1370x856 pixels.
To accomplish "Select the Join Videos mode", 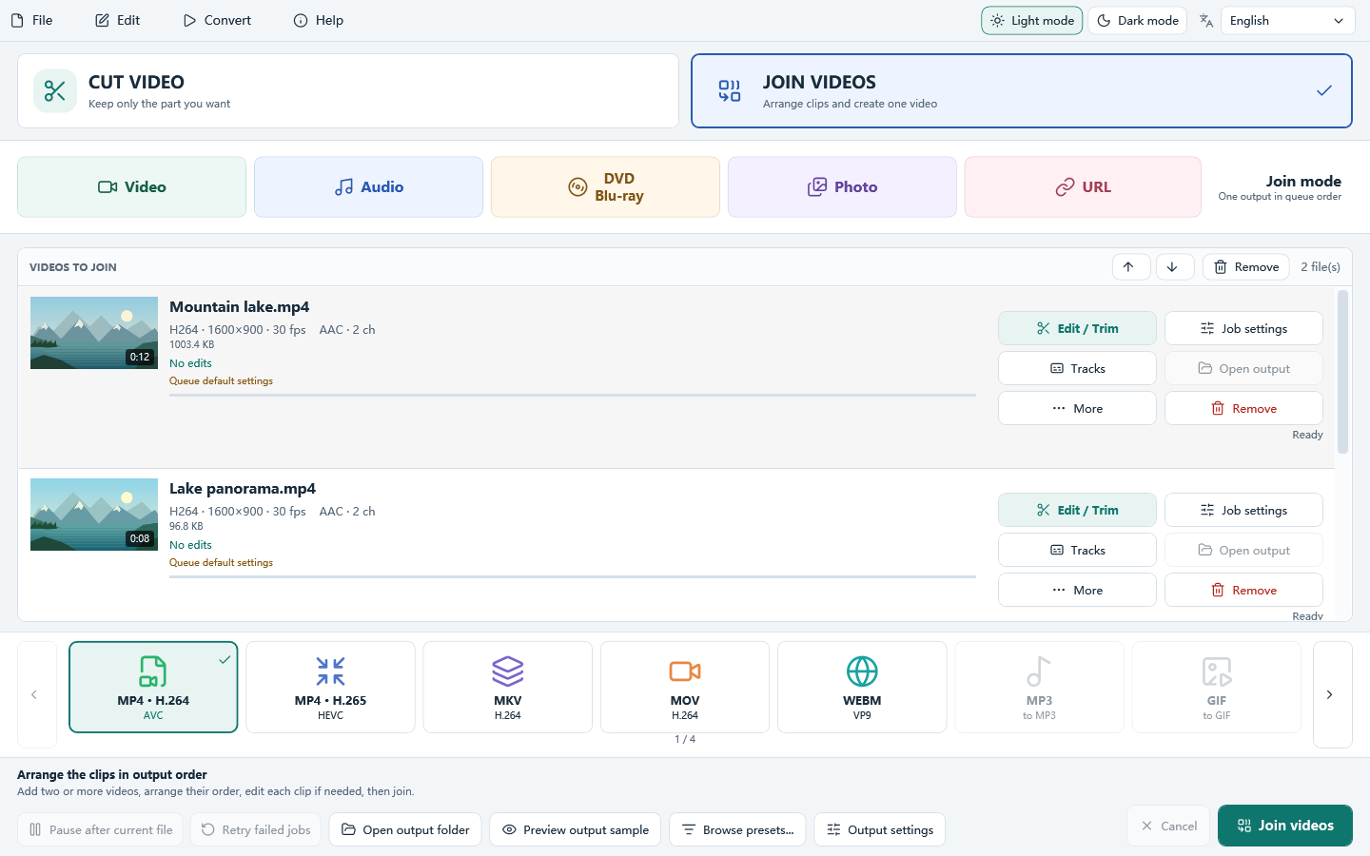I will (x=1022, y=91).
